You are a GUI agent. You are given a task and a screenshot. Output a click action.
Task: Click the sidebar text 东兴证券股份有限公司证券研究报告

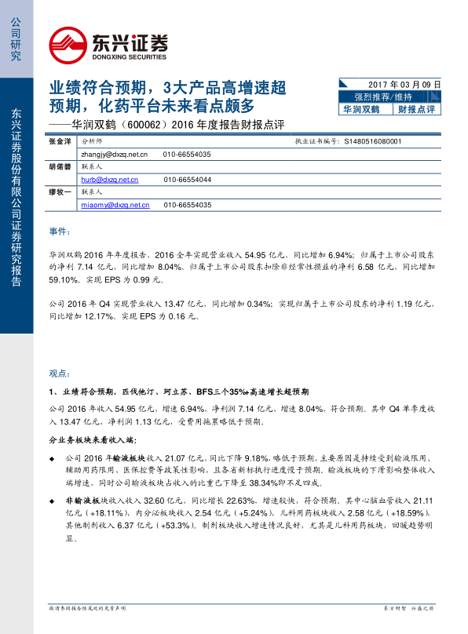click(16, 198)
